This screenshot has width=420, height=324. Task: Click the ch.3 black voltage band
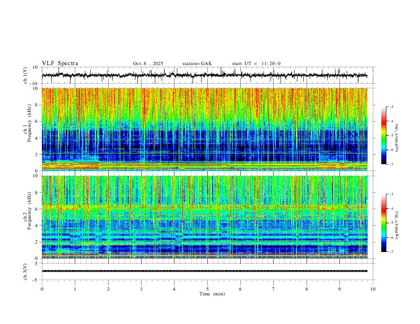point(204,271)
